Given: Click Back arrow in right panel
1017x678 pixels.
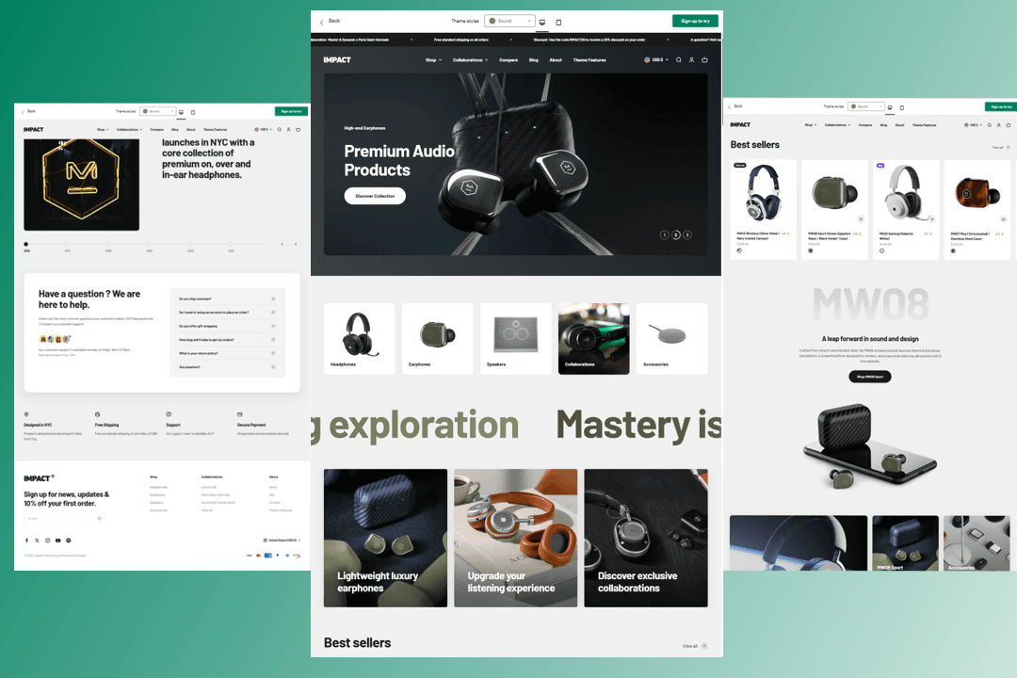Looking at the screenshot, I should click(x=730, y=106).
